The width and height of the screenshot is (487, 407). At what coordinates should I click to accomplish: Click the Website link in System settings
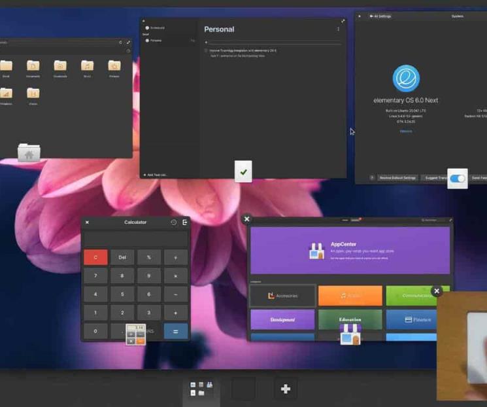[406, 132]
